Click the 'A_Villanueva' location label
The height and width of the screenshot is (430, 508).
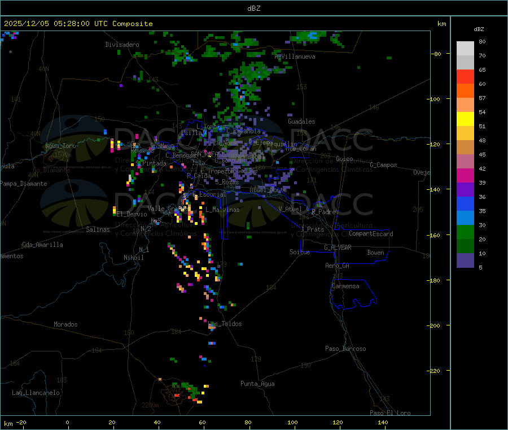(x=295, y=57)
